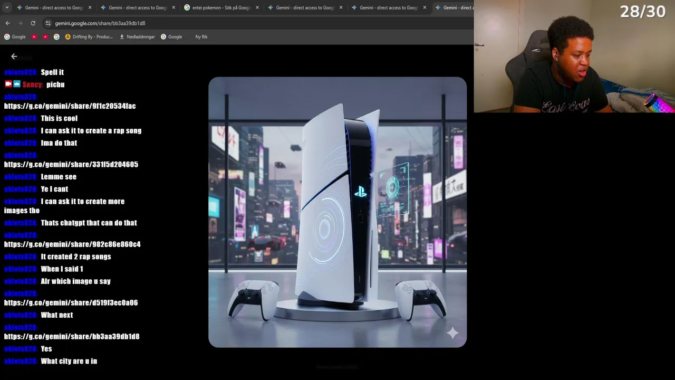Open the tab search dropdown arrow
675x380 pixels.
coord(6,7)
